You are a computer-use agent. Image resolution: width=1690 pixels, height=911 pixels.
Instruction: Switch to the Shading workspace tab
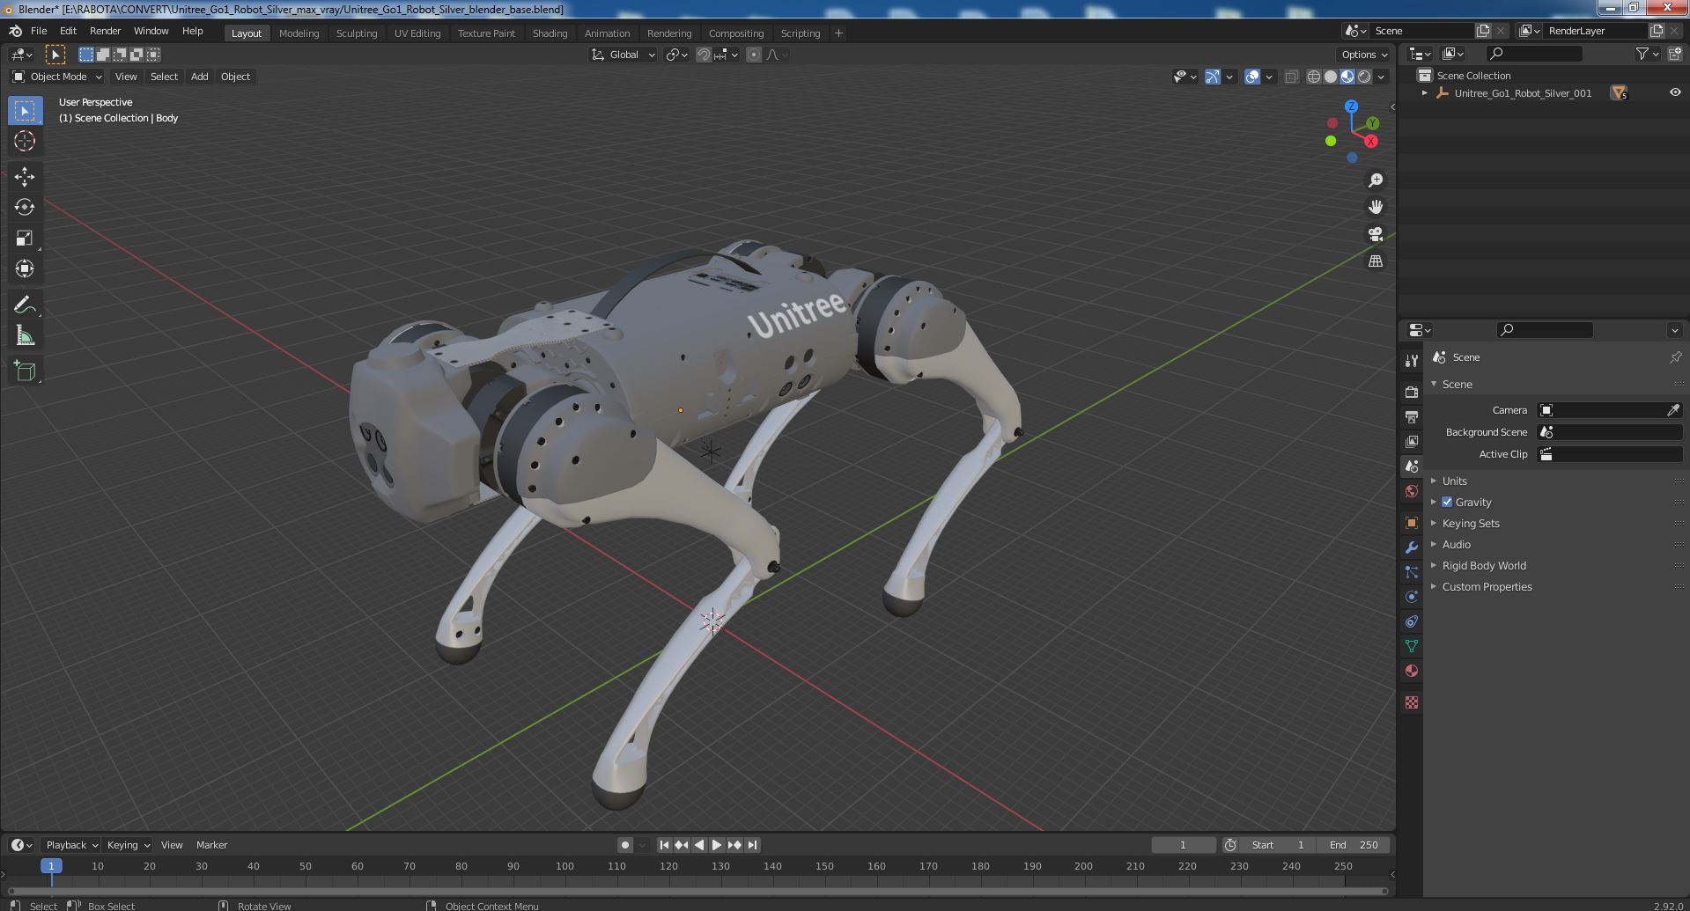(550, 33)
